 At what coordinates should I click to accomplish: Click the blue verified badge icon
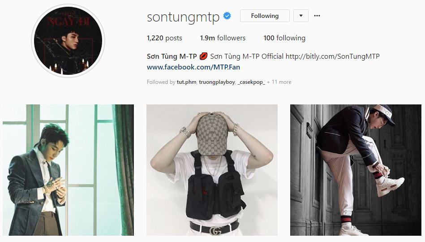click(x=227, y=16)
